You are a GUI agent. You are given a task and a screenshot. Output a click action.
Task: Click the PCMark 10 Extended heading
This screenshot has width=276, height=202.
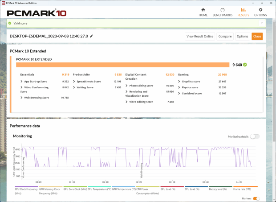28,51
